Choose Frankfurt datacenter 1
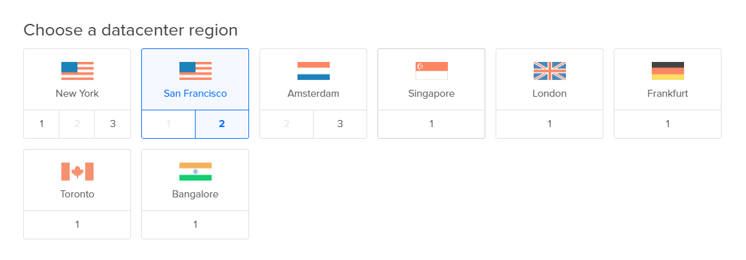 [668, 124]
